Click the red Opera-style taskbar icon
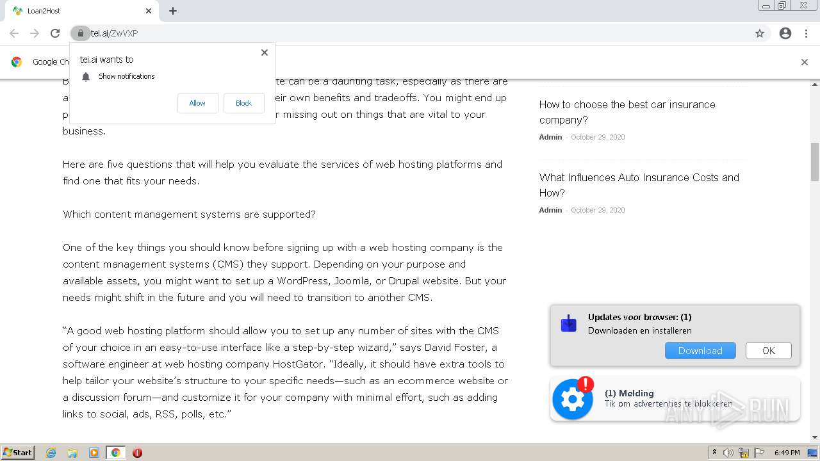820x461 pixels. click(137, 453)
